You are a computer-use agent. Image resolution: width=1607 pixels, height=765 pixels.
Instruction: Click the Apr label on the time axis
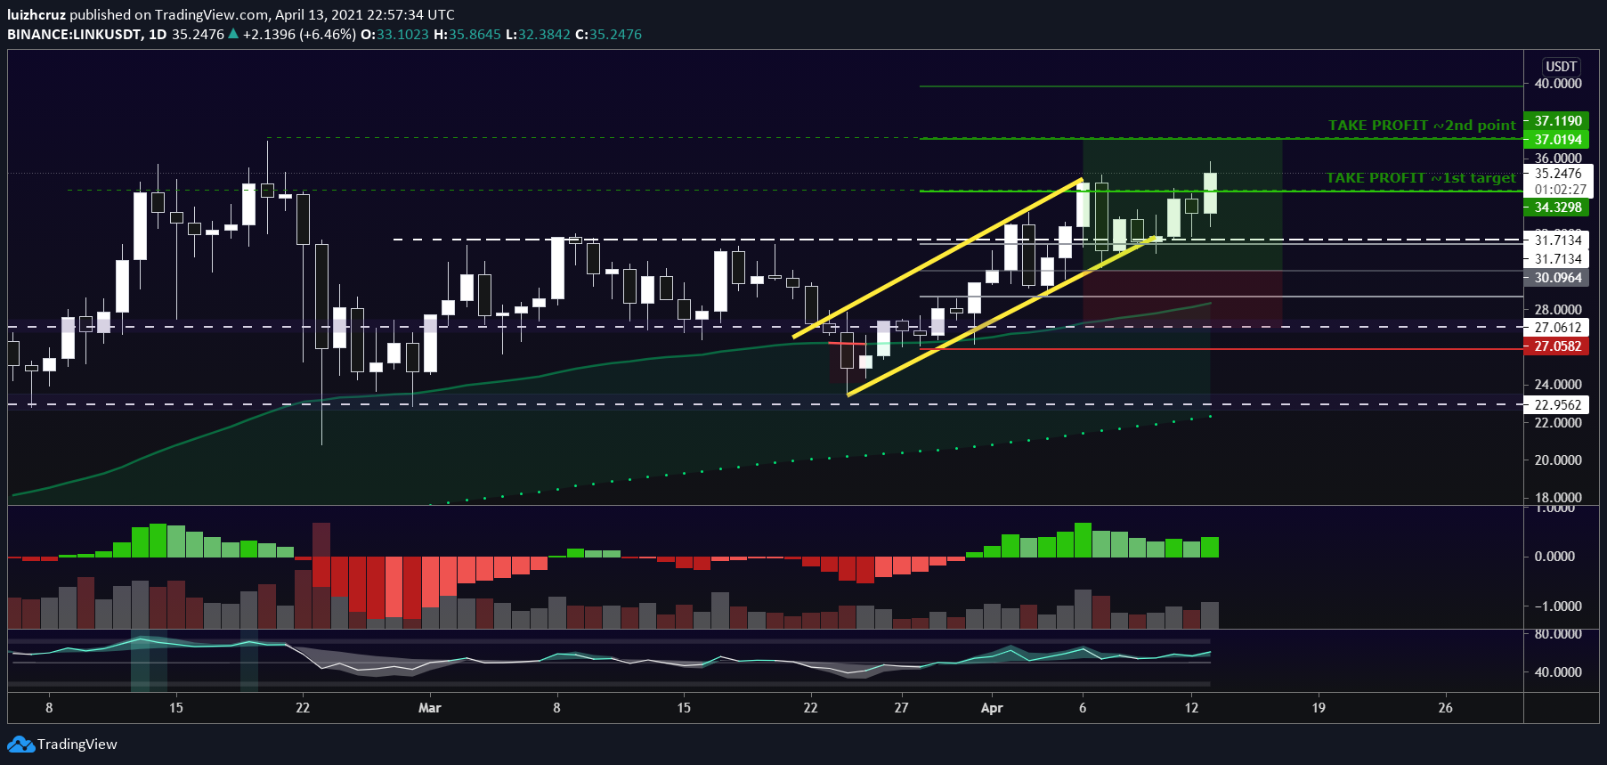[992, 708]
